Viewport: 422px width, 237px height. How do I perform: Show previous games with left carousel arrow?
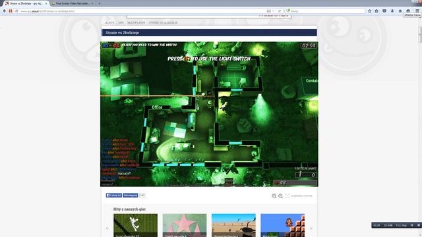point(107,228)
